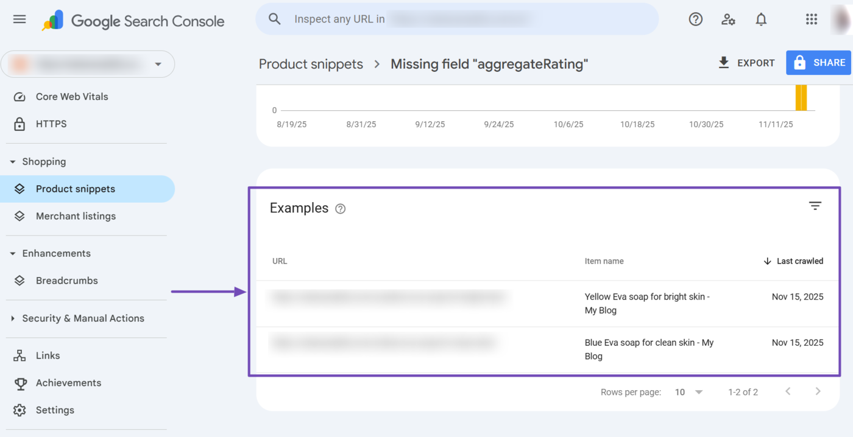
Task: Open the Google apps grid
Action: [811, 19]
